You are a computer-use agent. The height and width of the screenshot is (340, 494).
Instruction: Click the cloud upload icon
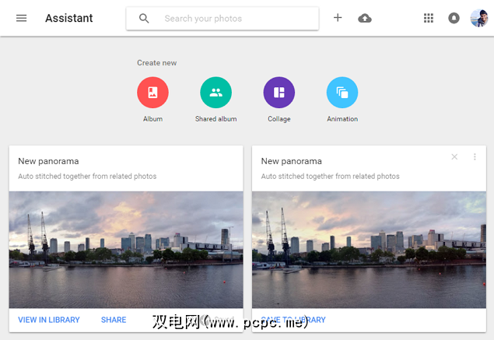[365, 18]
